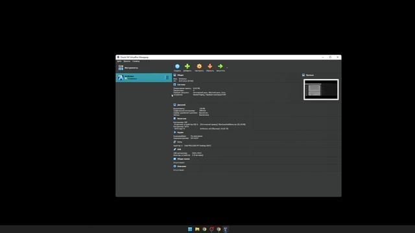Click the Описание (Description) section header
This screenshot has height=233, width=415.
click(182, 166)
